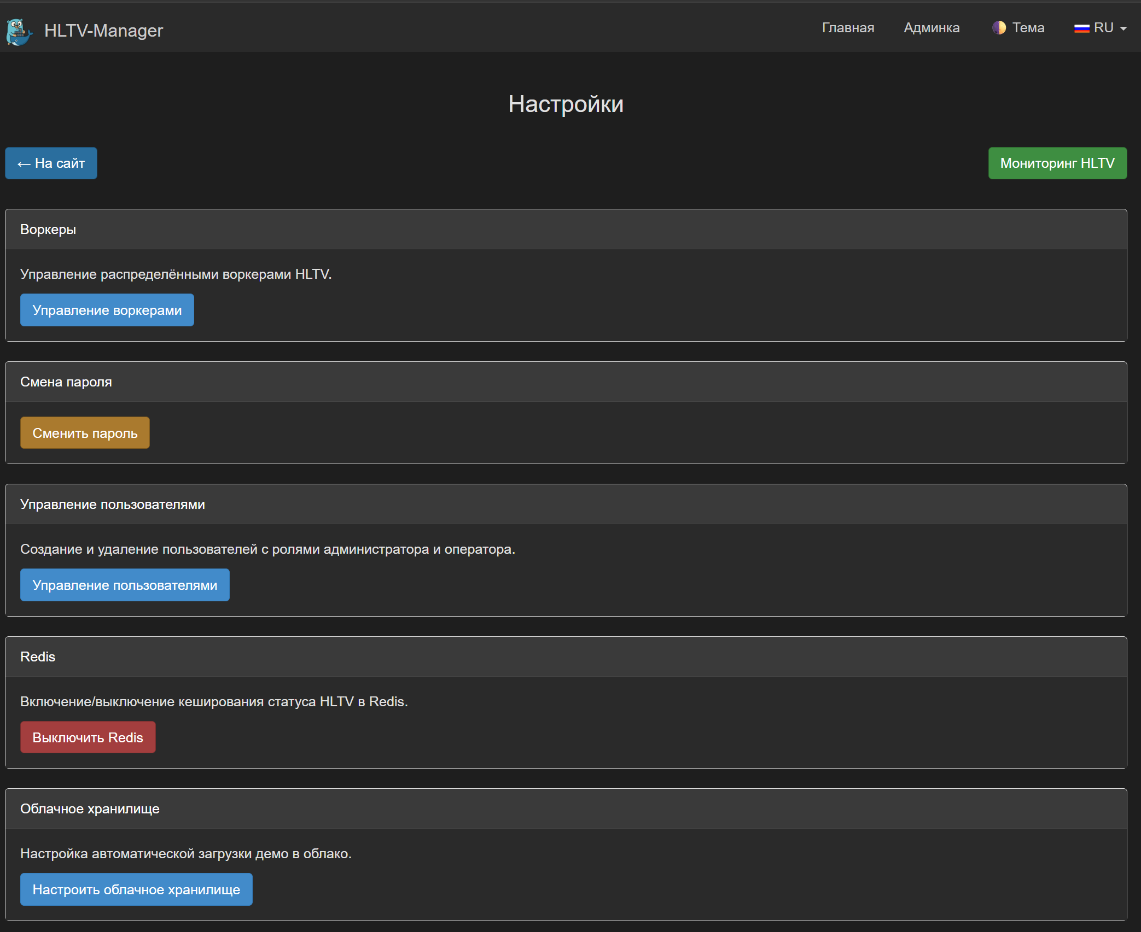Image resolution: width=1141 pixels, height=932 pixels.
Task: Go to Главная in navbar
Action: (848, 28)
